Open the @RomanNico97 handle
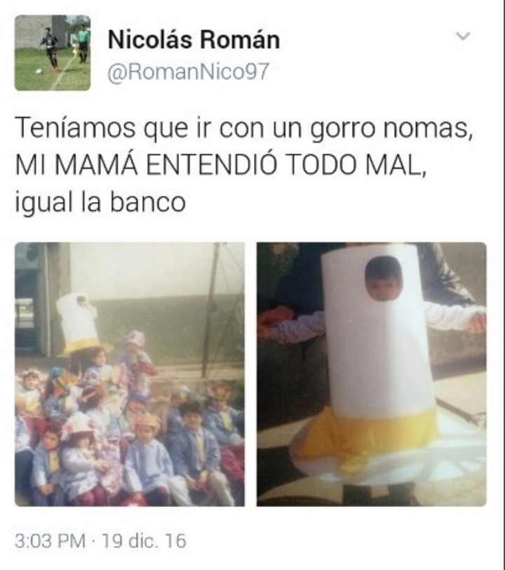This screenshot has height=570, width=505. (x=188, y=72)
